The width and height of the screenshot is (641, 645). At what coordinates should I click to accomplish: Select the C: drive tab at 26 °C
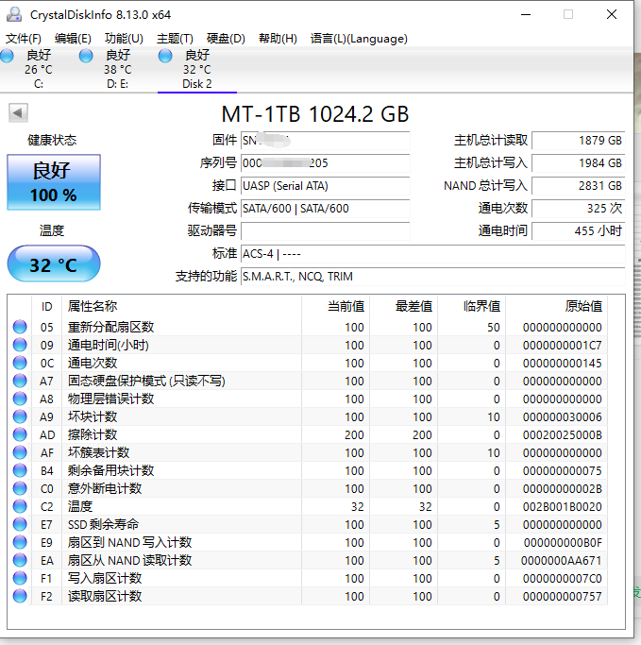39,69
